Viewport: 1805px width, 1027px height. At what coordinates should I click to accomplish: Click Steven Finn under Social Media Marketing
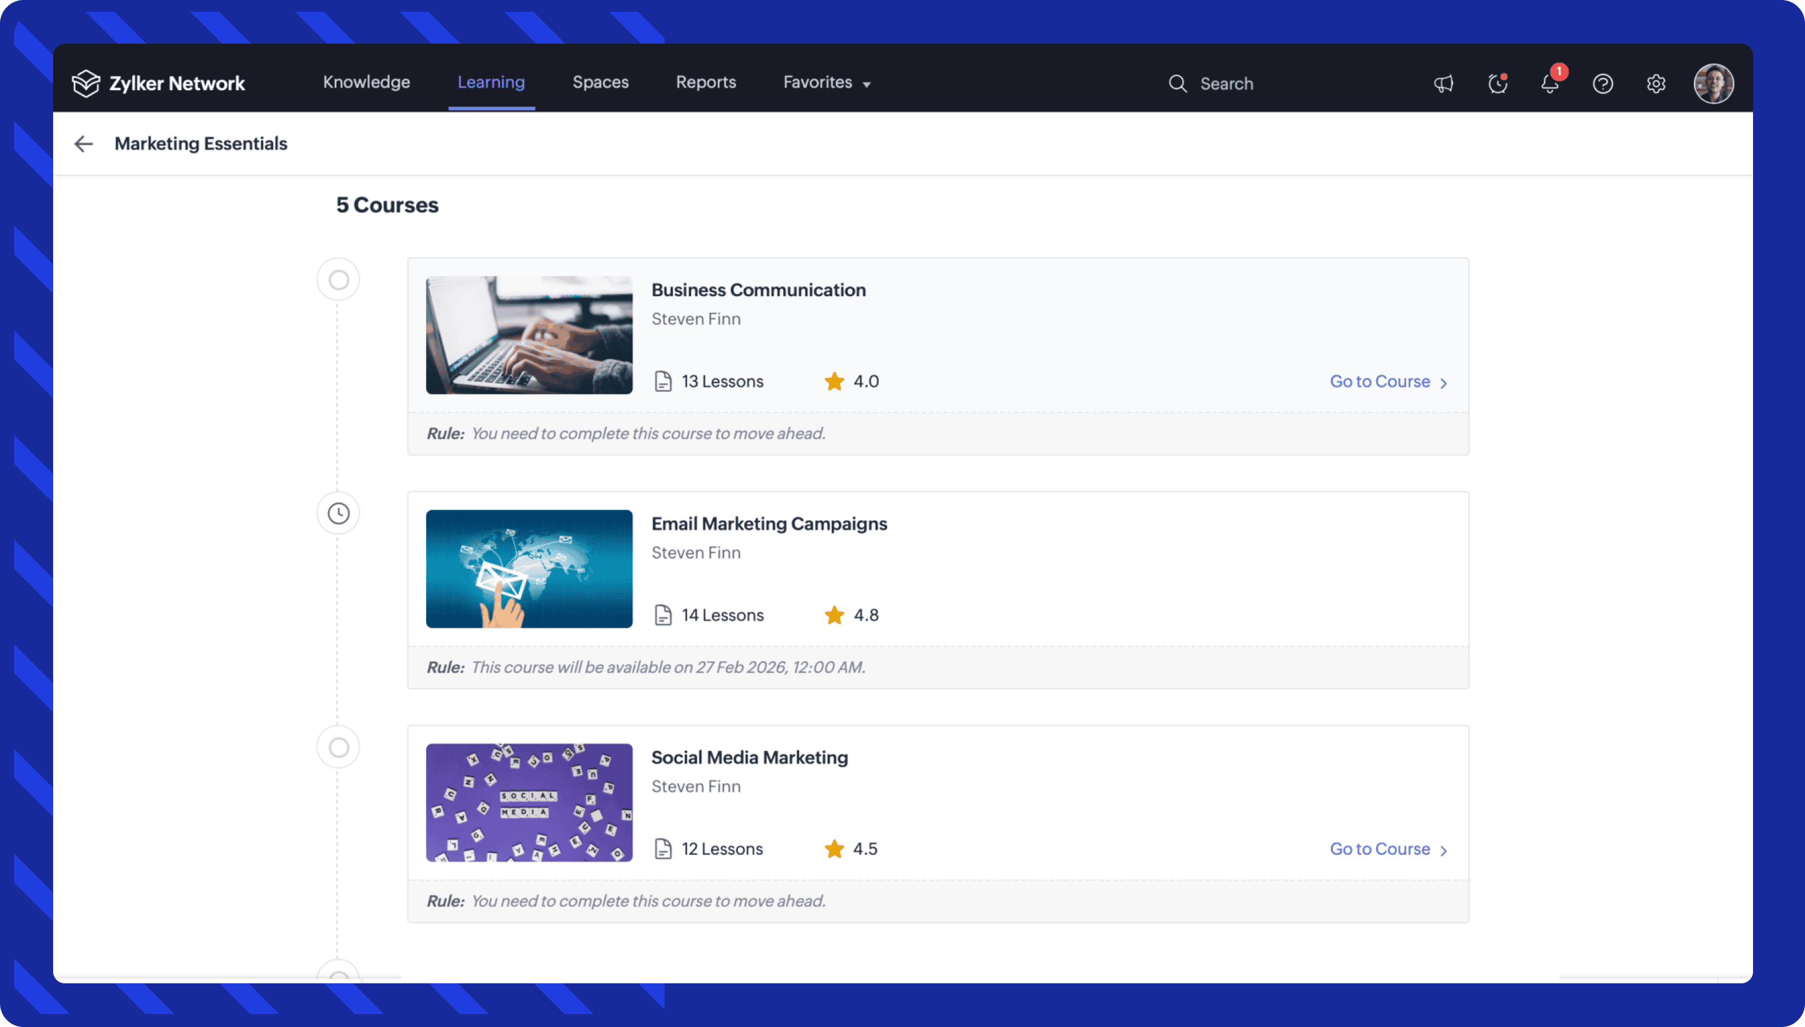[695, 786]
